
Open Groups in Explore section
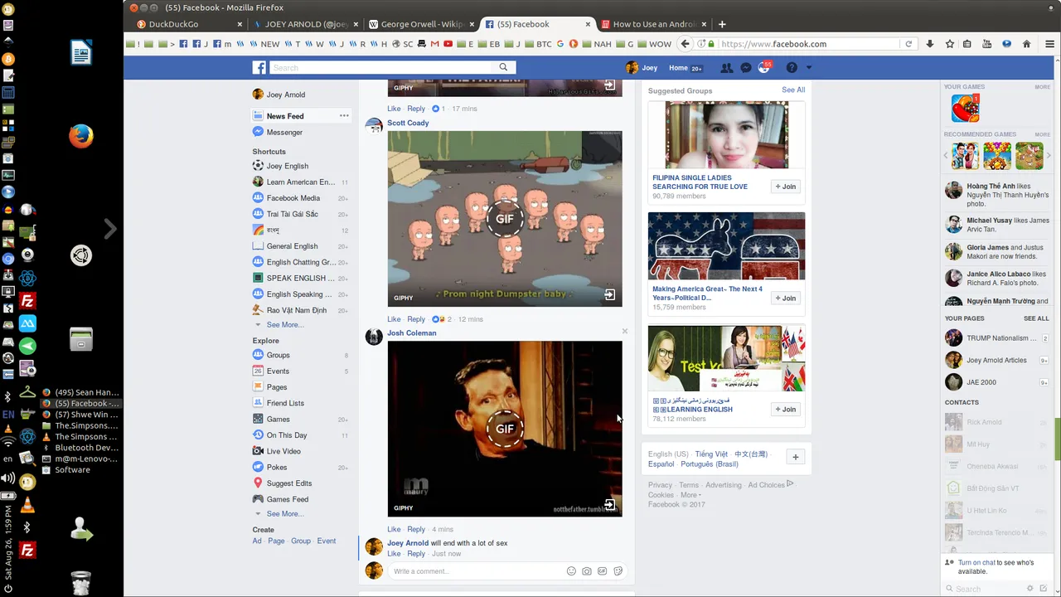pos(278,355)
